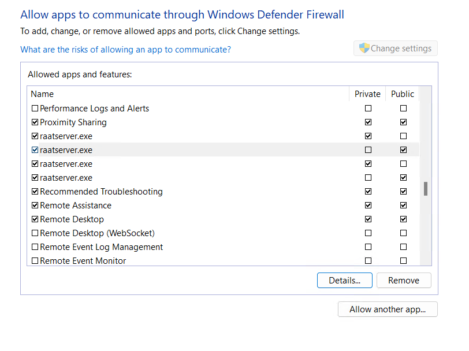Toggle the Proximity Sharing name checkbox
The width and height of the screenshot is (469, 351).
tap(35, 122)
